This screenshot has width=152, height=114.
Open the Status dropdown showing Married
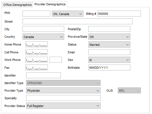pos(109,44)
